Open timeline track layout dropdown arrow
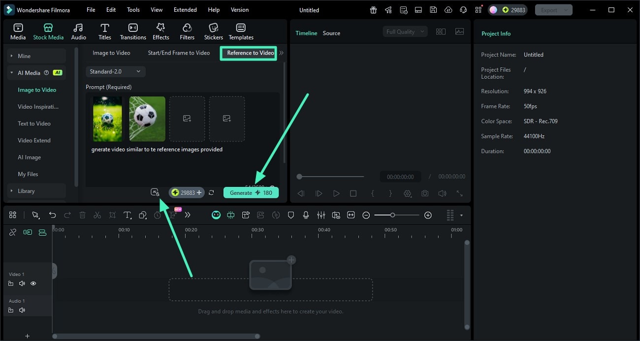 461,215
